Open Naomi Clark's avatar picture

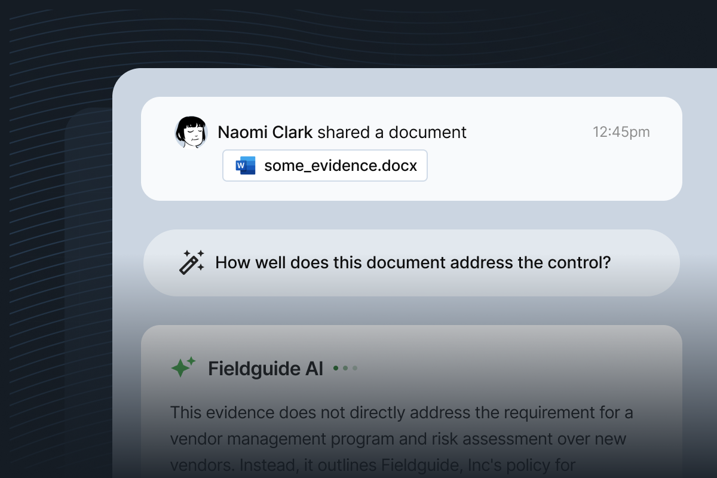[190, 132]
